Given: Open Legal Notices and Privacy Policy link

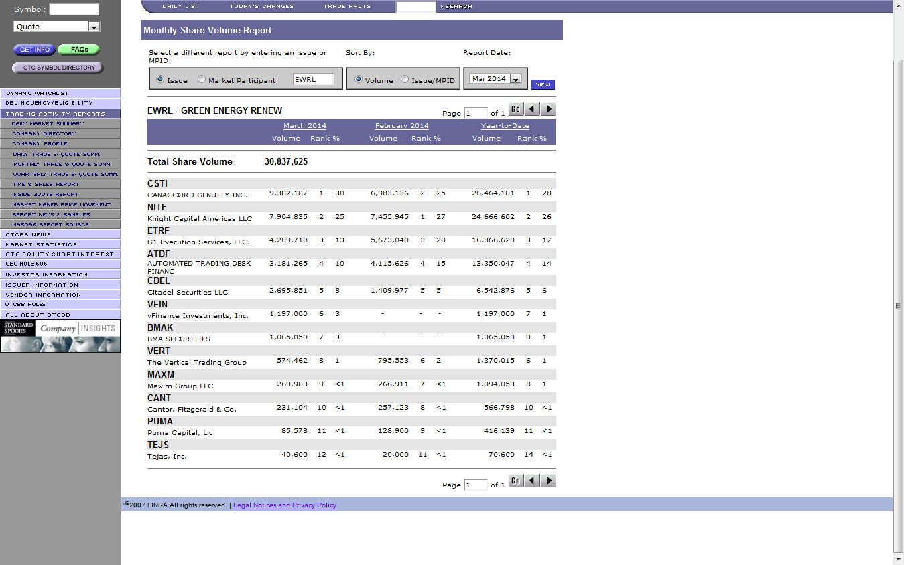Looking at the screenshot, I should click(x=285, y=505).
